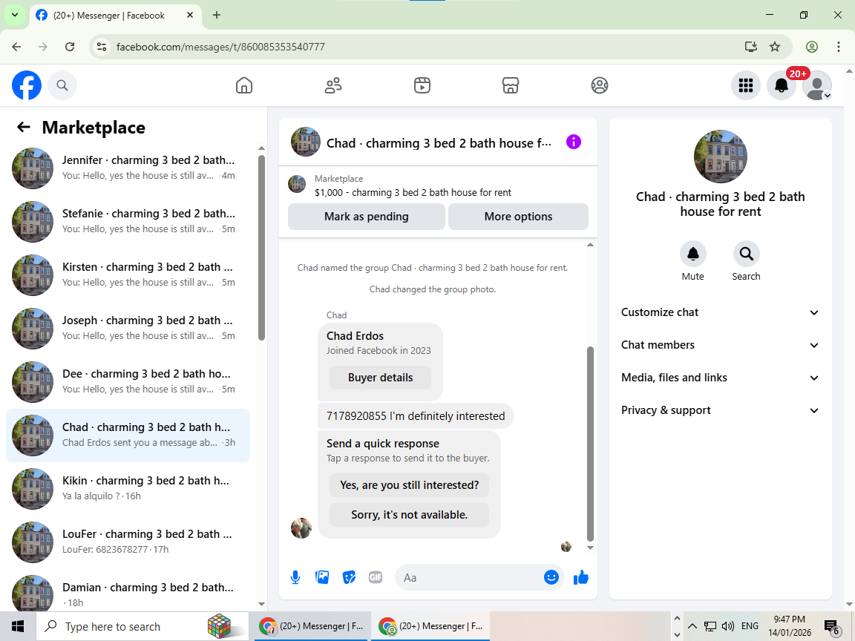
Task: Click the browser address bar URL
Action: pos(220,47)
